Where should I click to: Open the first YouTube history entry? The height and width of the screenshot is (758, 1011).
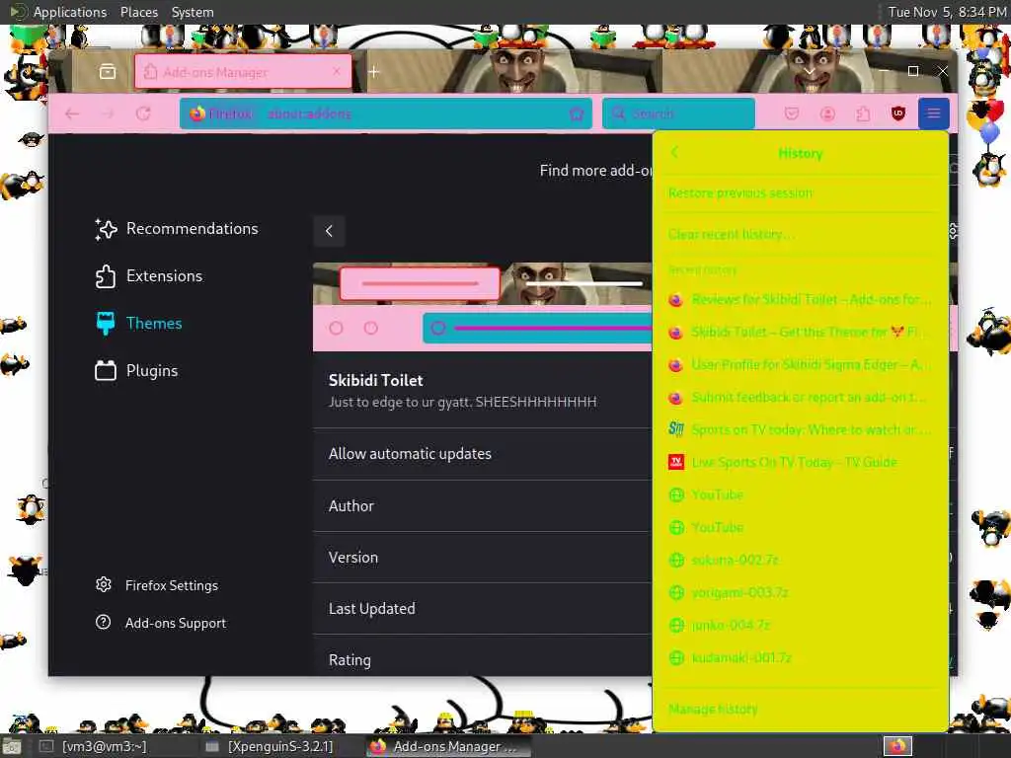click(800, 494)
